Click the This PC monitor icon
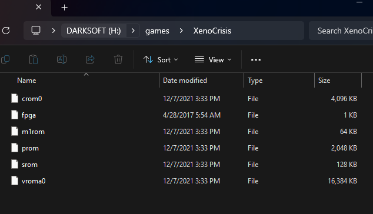 [x=36, y=31]
